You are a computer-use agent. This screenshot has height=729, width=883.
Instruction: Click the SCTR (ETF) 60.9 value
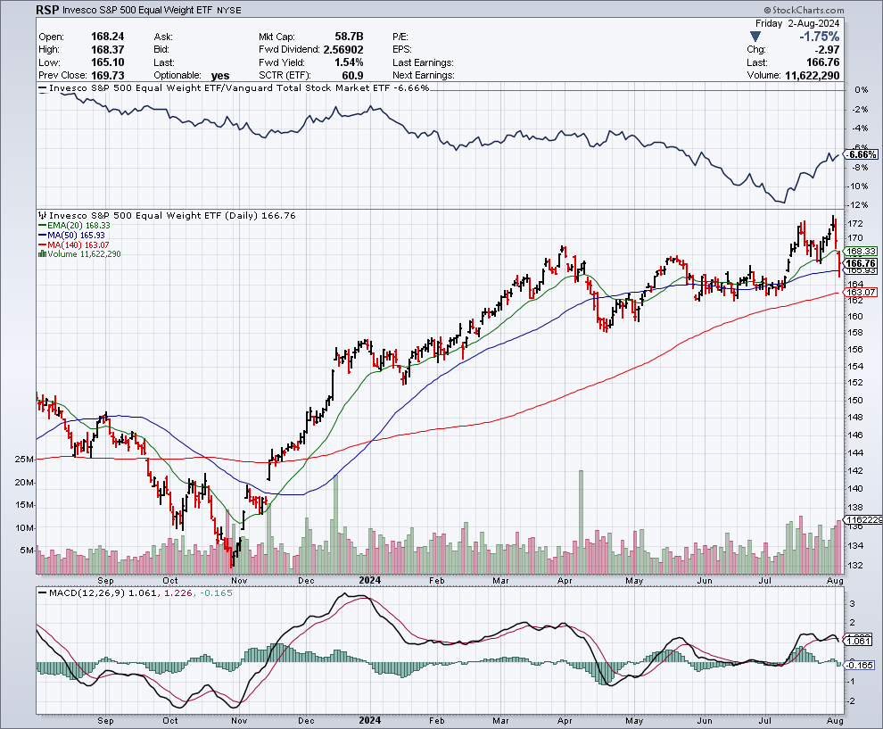coord(351,75)
